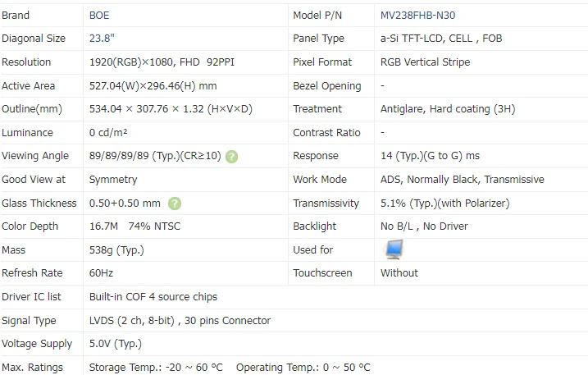Open the 23.8" diagonal size link
Image resolution: width=588 pixels, height=375 pixels.
102,39
